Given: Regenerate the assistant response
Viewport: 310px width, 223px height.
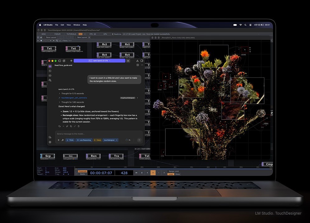Looking at the screenshot, I should 59,126.
